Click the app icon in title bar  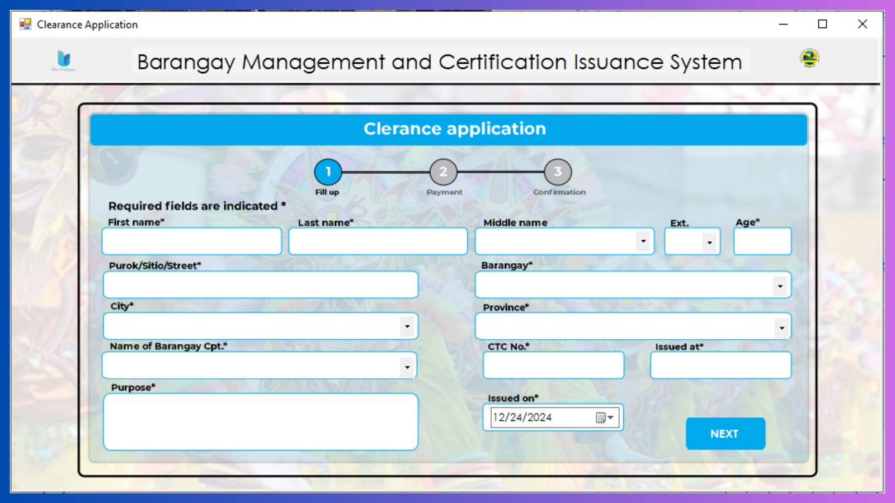[x=25, y=24]
